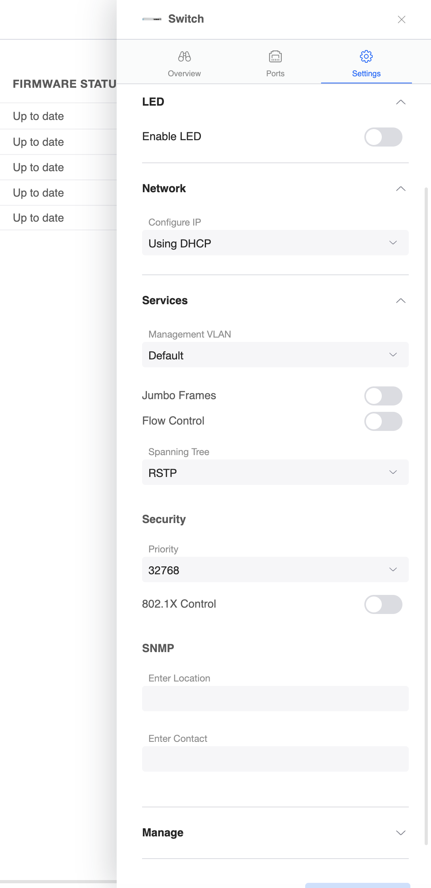Turn on Flow Control switch
This screenshot has height=888, width=431.
pyautogui.click(x=383, y=421)
